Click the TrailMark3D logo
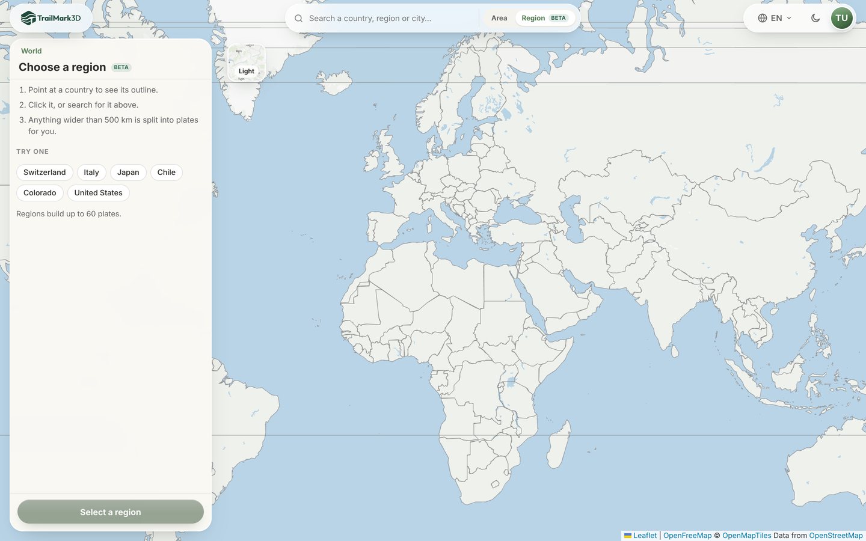The height and width of the screenshot is (541, 866). (x=51, y=18)
